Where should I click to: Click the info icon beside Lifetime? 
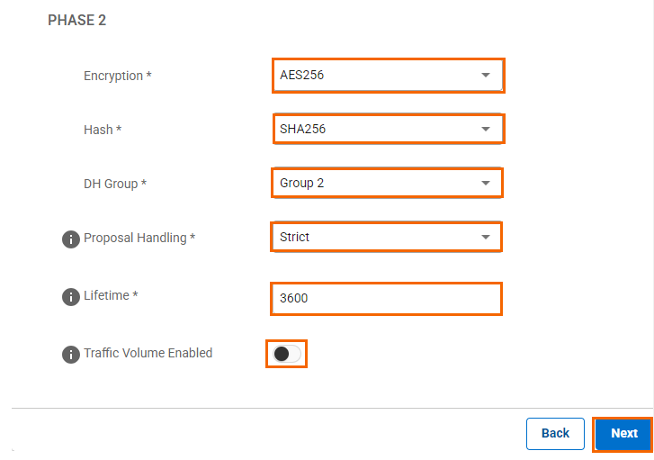(x=71, y=297)
